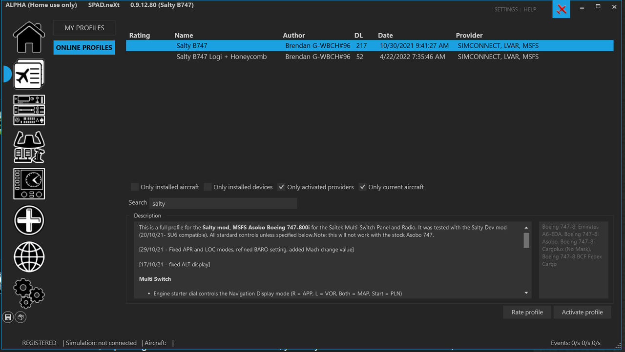Click the Activate profile button

(583, 312)
